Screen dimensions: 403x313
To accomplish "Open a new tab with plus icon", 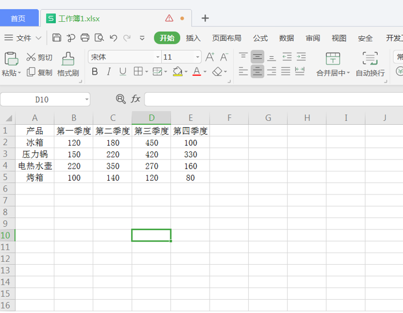I will click(205, 18).
